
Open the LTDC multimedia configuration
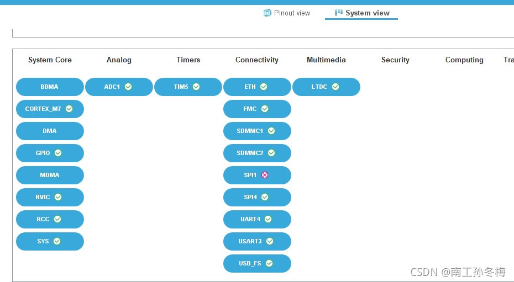coord(326,87)
